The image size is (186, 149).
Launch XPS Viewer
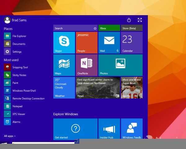pos(15,114)
